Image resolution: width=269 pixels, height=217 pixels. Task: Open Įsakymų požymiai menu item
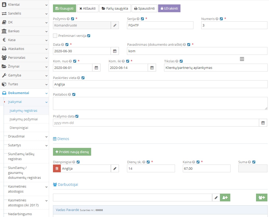tap(24, 119)
